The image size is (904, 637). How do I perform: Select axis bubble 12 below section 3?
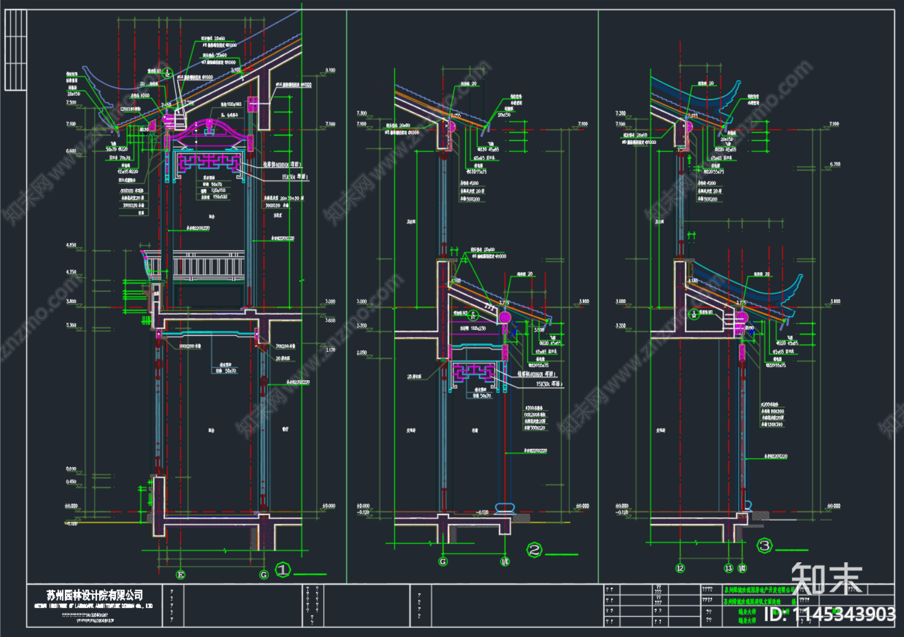tap(680, 568)
